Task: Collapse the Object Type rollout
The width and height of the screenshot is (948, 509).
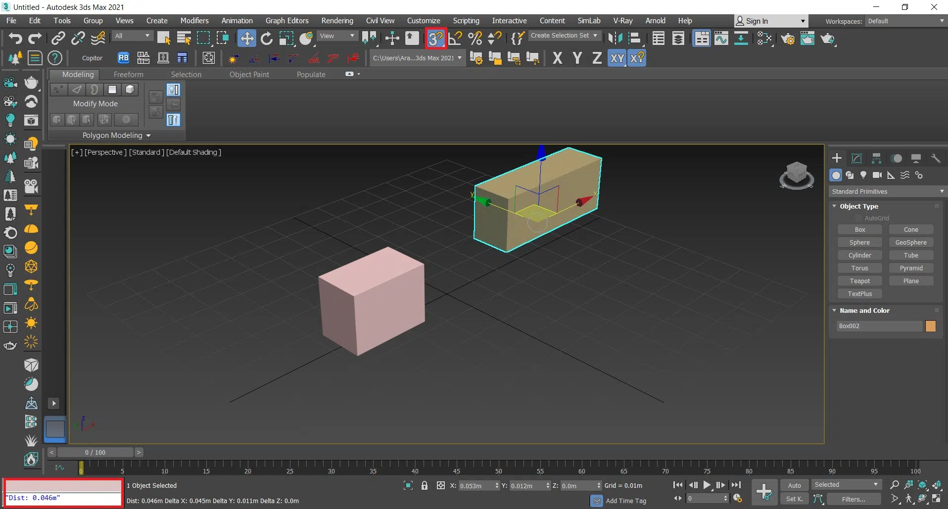Action: click(835, 206)
